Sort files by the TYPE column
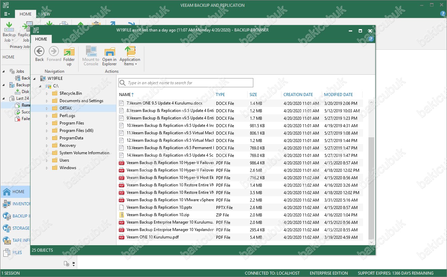 (x=220, y=95)
